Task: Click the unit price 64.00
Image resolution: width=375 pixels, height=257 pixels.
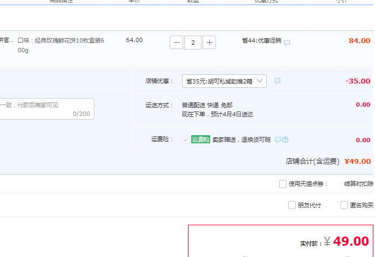Action: click(134, 40)
